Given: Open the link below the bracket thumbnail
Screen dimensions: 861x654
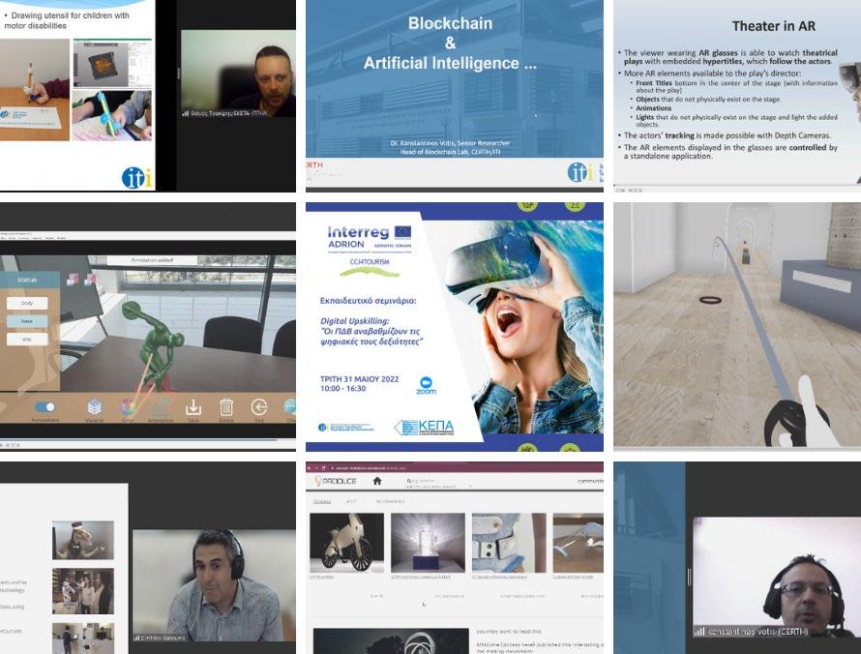Looking at the screenshot, I should coord(499,578).
